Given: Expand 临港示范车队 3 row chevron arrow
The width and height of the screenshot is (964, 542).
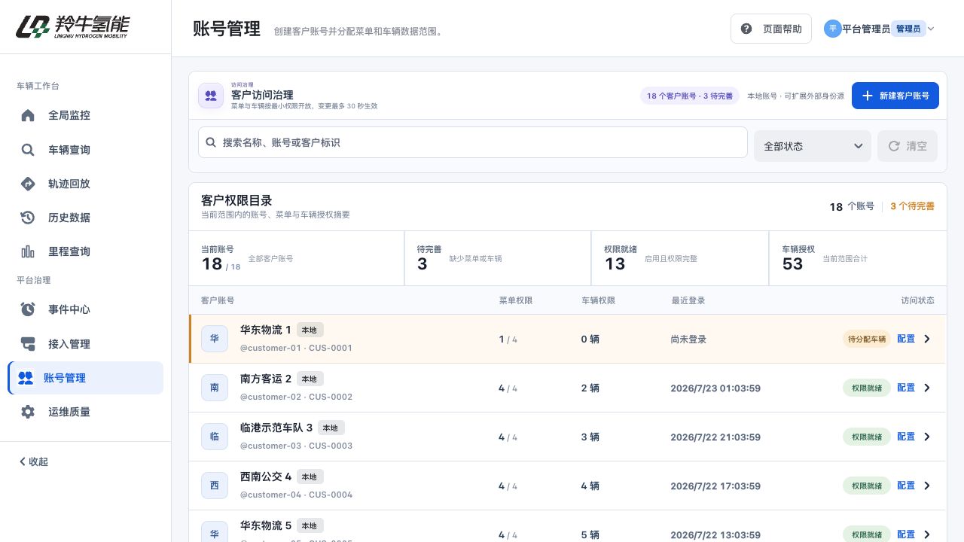Looking at the screenshot, I should pyautogui.click(x=927, y=437).
